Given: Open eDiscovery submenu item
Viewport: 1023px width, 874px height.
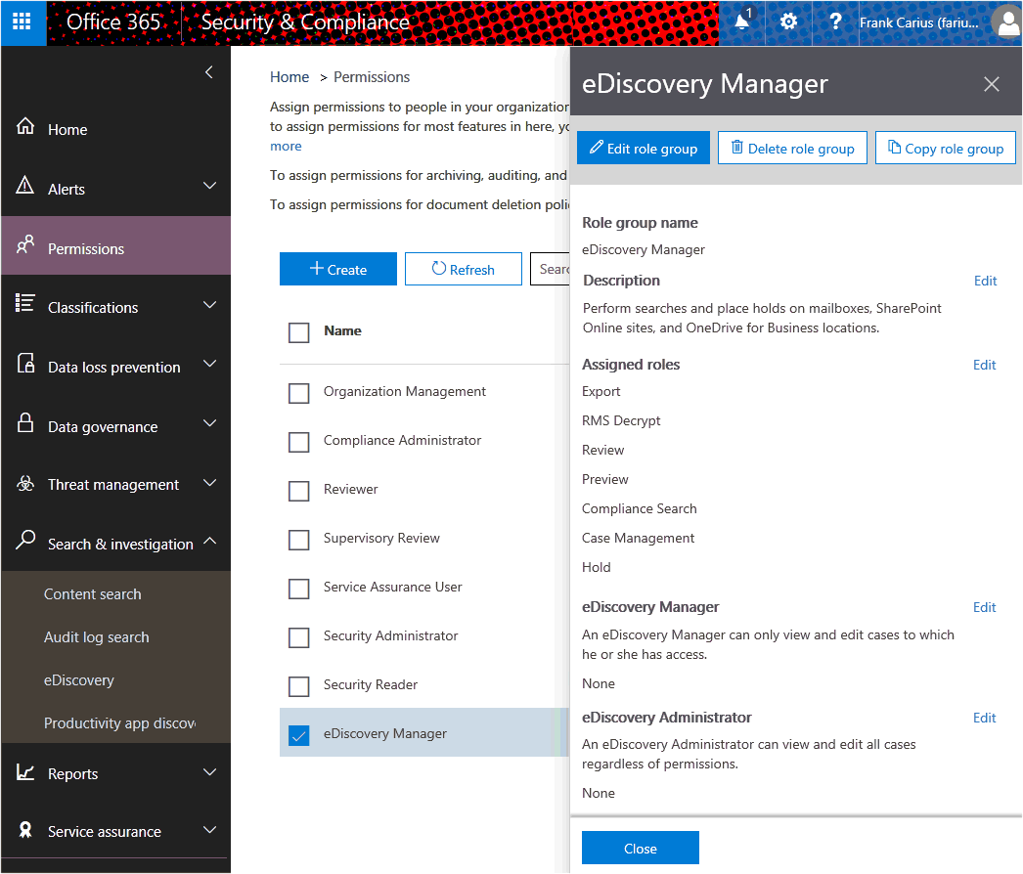Looking at the screenshot, I should tap(79, 680).
